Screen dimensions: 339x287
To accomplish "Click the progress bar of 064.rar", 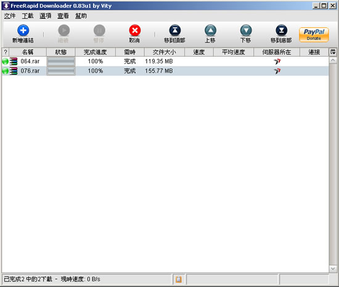I will pos(61,62).
